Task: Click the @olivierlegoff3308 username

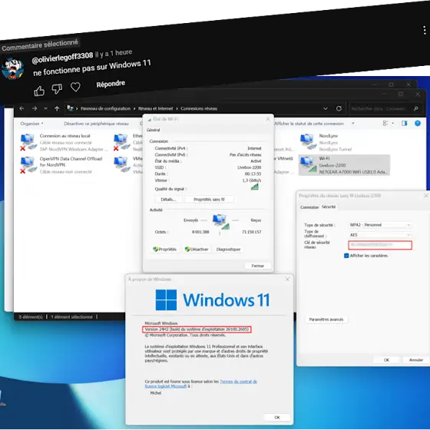Action: coord(62,58)
